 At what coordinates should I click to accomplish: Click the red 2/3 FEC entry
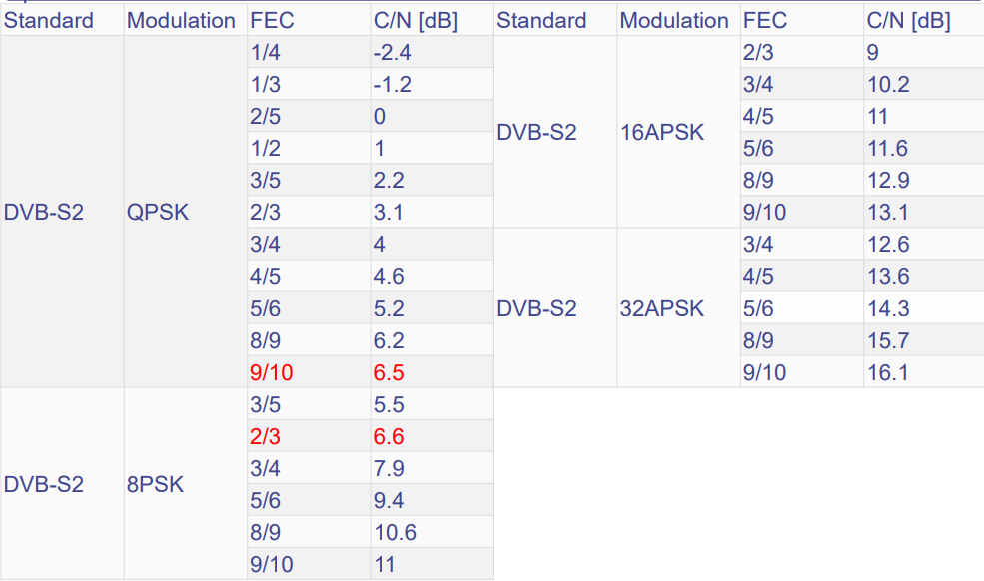265,436
